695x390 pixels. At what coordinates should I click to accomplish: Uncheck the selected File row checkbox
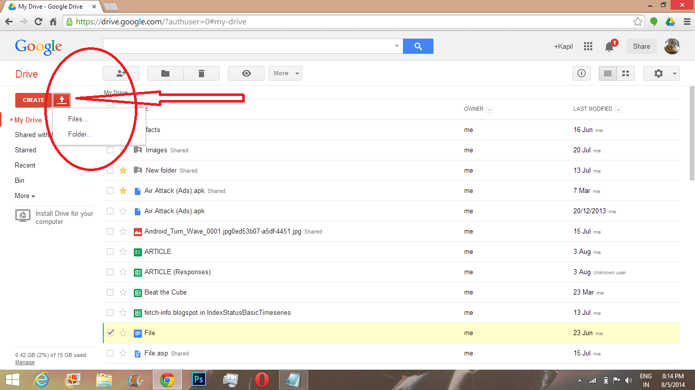point(110,333)
